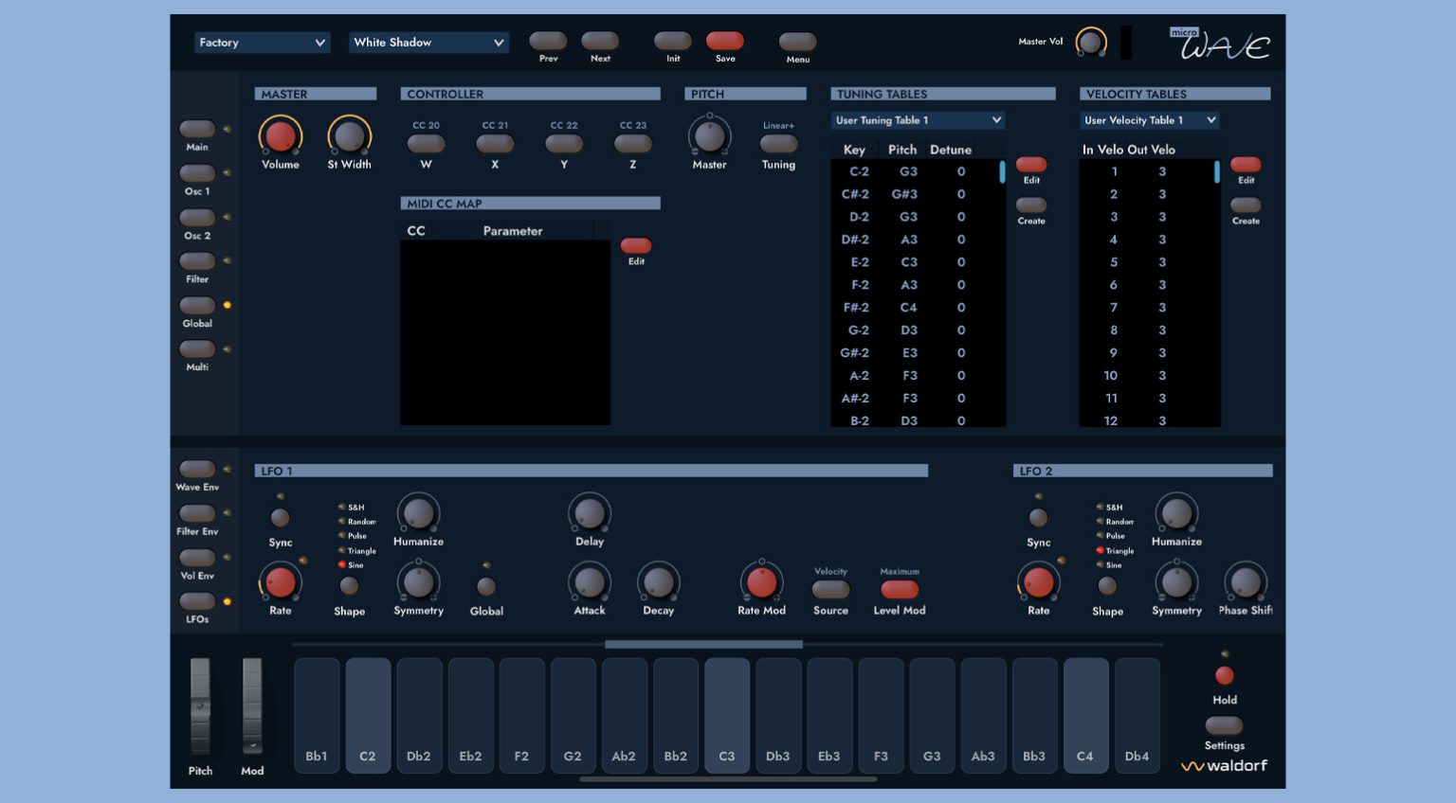
Task: Open the LFOs panel
Action: click(197, 599)
